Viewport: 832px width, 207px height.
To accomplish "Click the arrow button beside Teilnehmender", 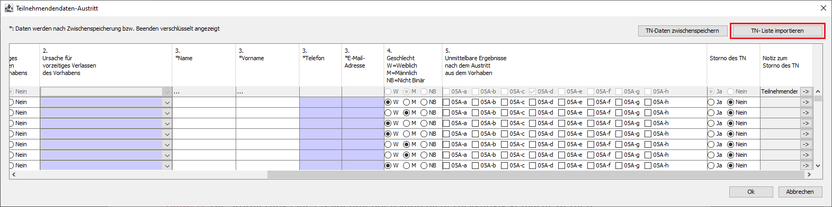I will tap(806, 91).
